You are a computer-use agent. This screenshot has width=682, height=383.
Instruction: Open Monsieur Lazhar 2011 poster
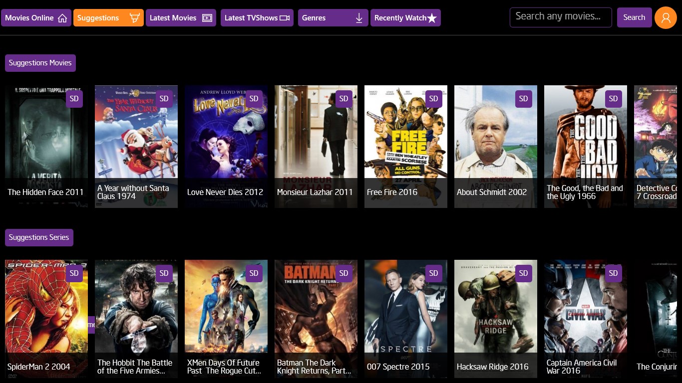[316, 147]
